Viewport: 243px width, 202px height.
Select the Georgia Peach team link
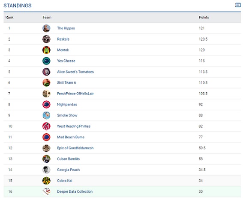point(68,170)
